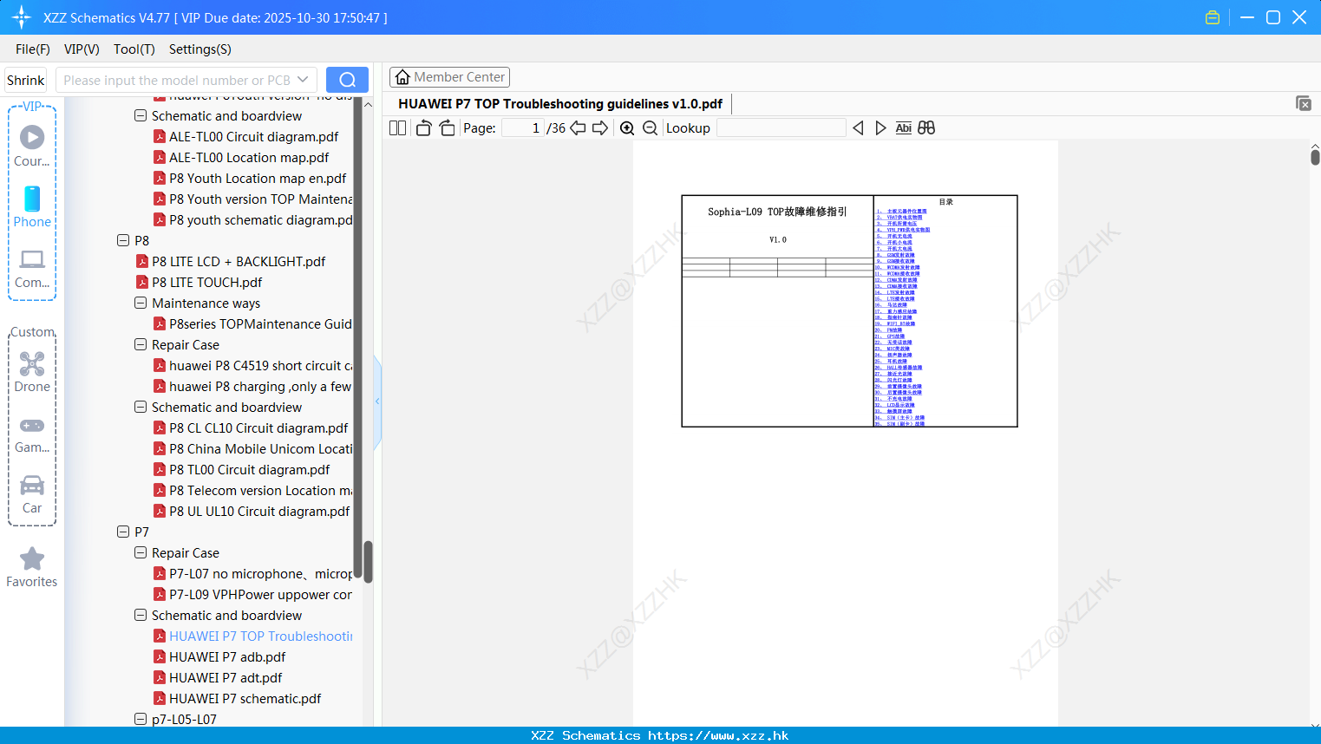
Task: Collapse the P8 tree node
Action: 123,240
